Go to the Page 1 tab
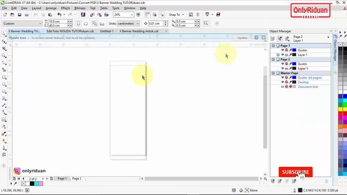 point(62,178)
